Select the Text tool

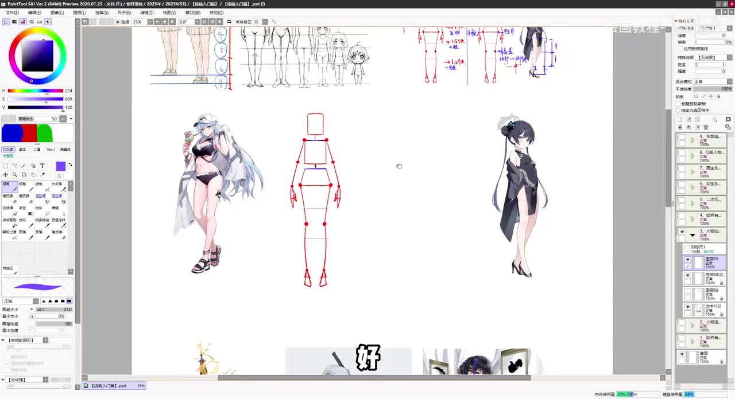click(x=42, y=166)
